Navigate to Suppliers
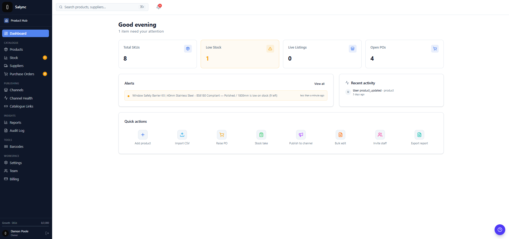The width and height of the screenshot is (509, 239). tap(25, 66)
